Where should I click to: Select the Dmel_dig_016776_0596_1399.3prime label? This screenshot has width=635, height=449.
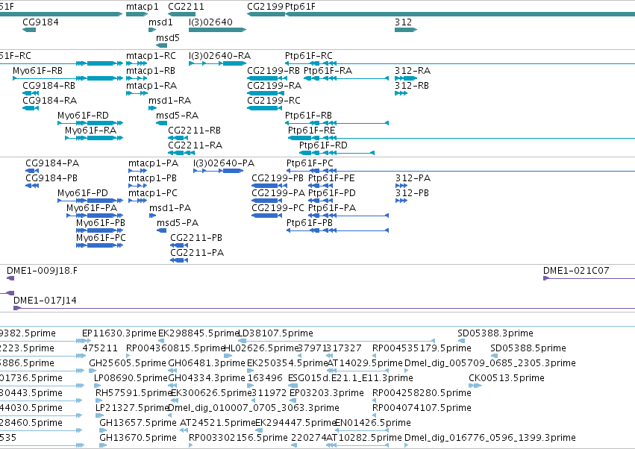pos(490,438)
